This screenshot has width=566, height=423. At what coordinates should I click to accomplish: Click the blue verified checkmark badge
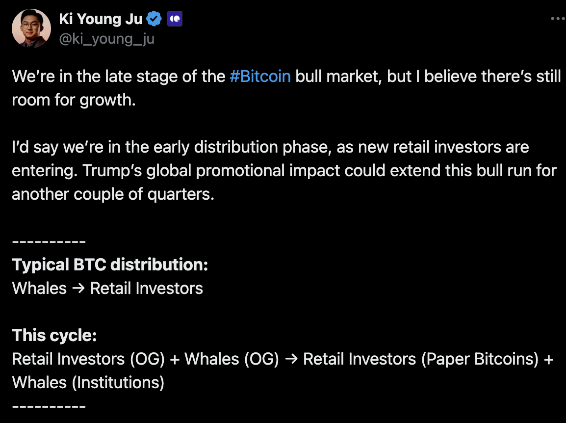click(154, 19)
